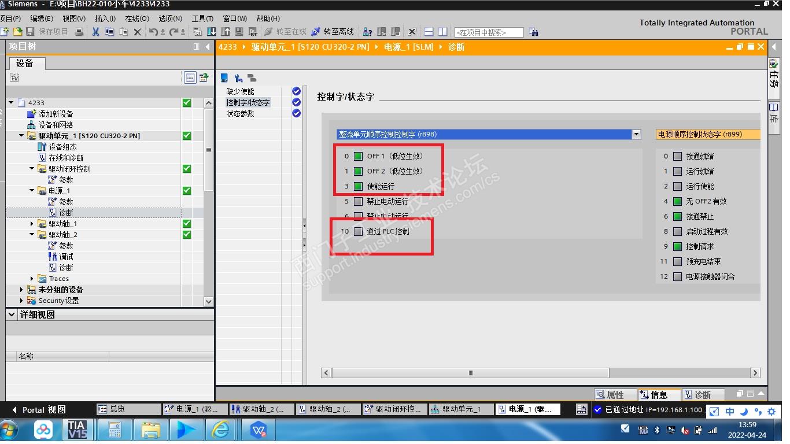Collapse the 驱动轴_2 tree node
This screenshot has height=444, width=790.
click(32, 235)
